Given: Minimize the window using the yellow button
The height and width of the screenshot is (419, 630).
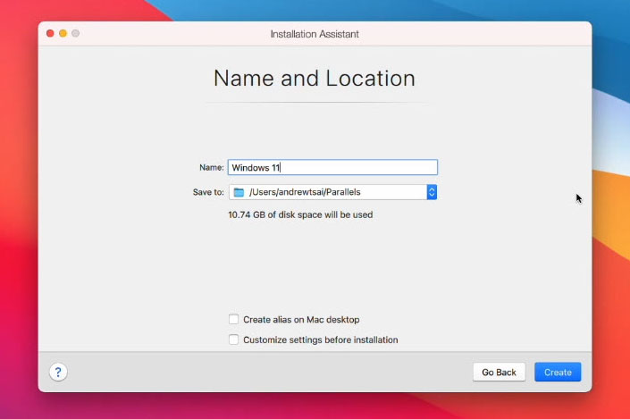Looking at the screenshot, I should 63,33.
